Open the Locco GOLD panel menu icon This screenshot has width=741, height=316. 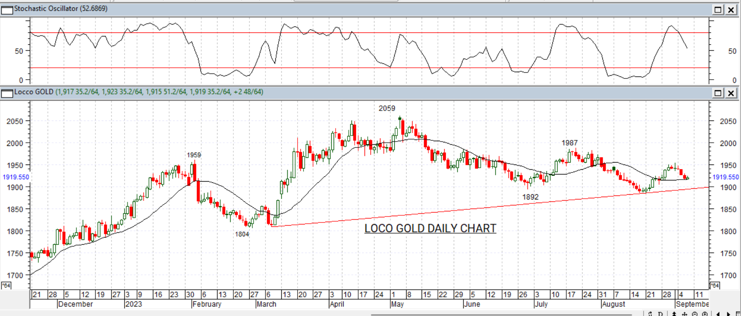click(x=7, y=93)
